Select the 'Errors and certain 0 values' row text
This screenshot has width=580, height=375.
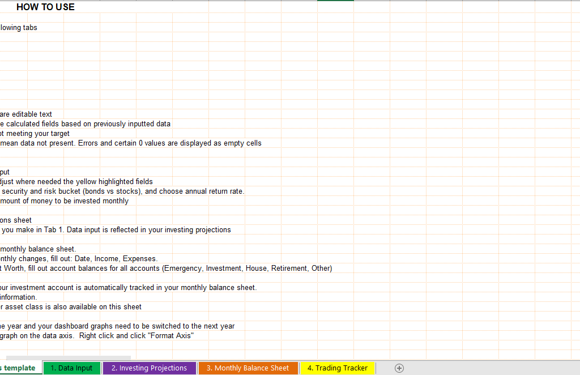pos(130,143)
